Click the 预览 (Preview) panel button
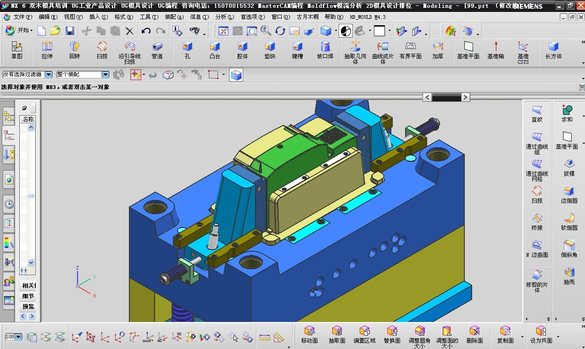This screenshot has height=349, width=585. (x=28, y=306)
